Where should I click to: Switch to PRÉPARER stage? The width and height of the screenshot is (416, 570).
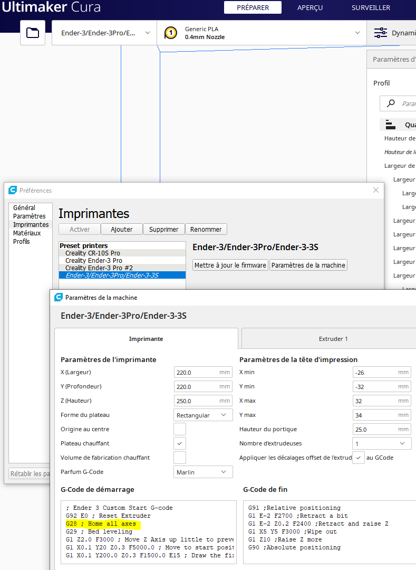coord(253,7)
